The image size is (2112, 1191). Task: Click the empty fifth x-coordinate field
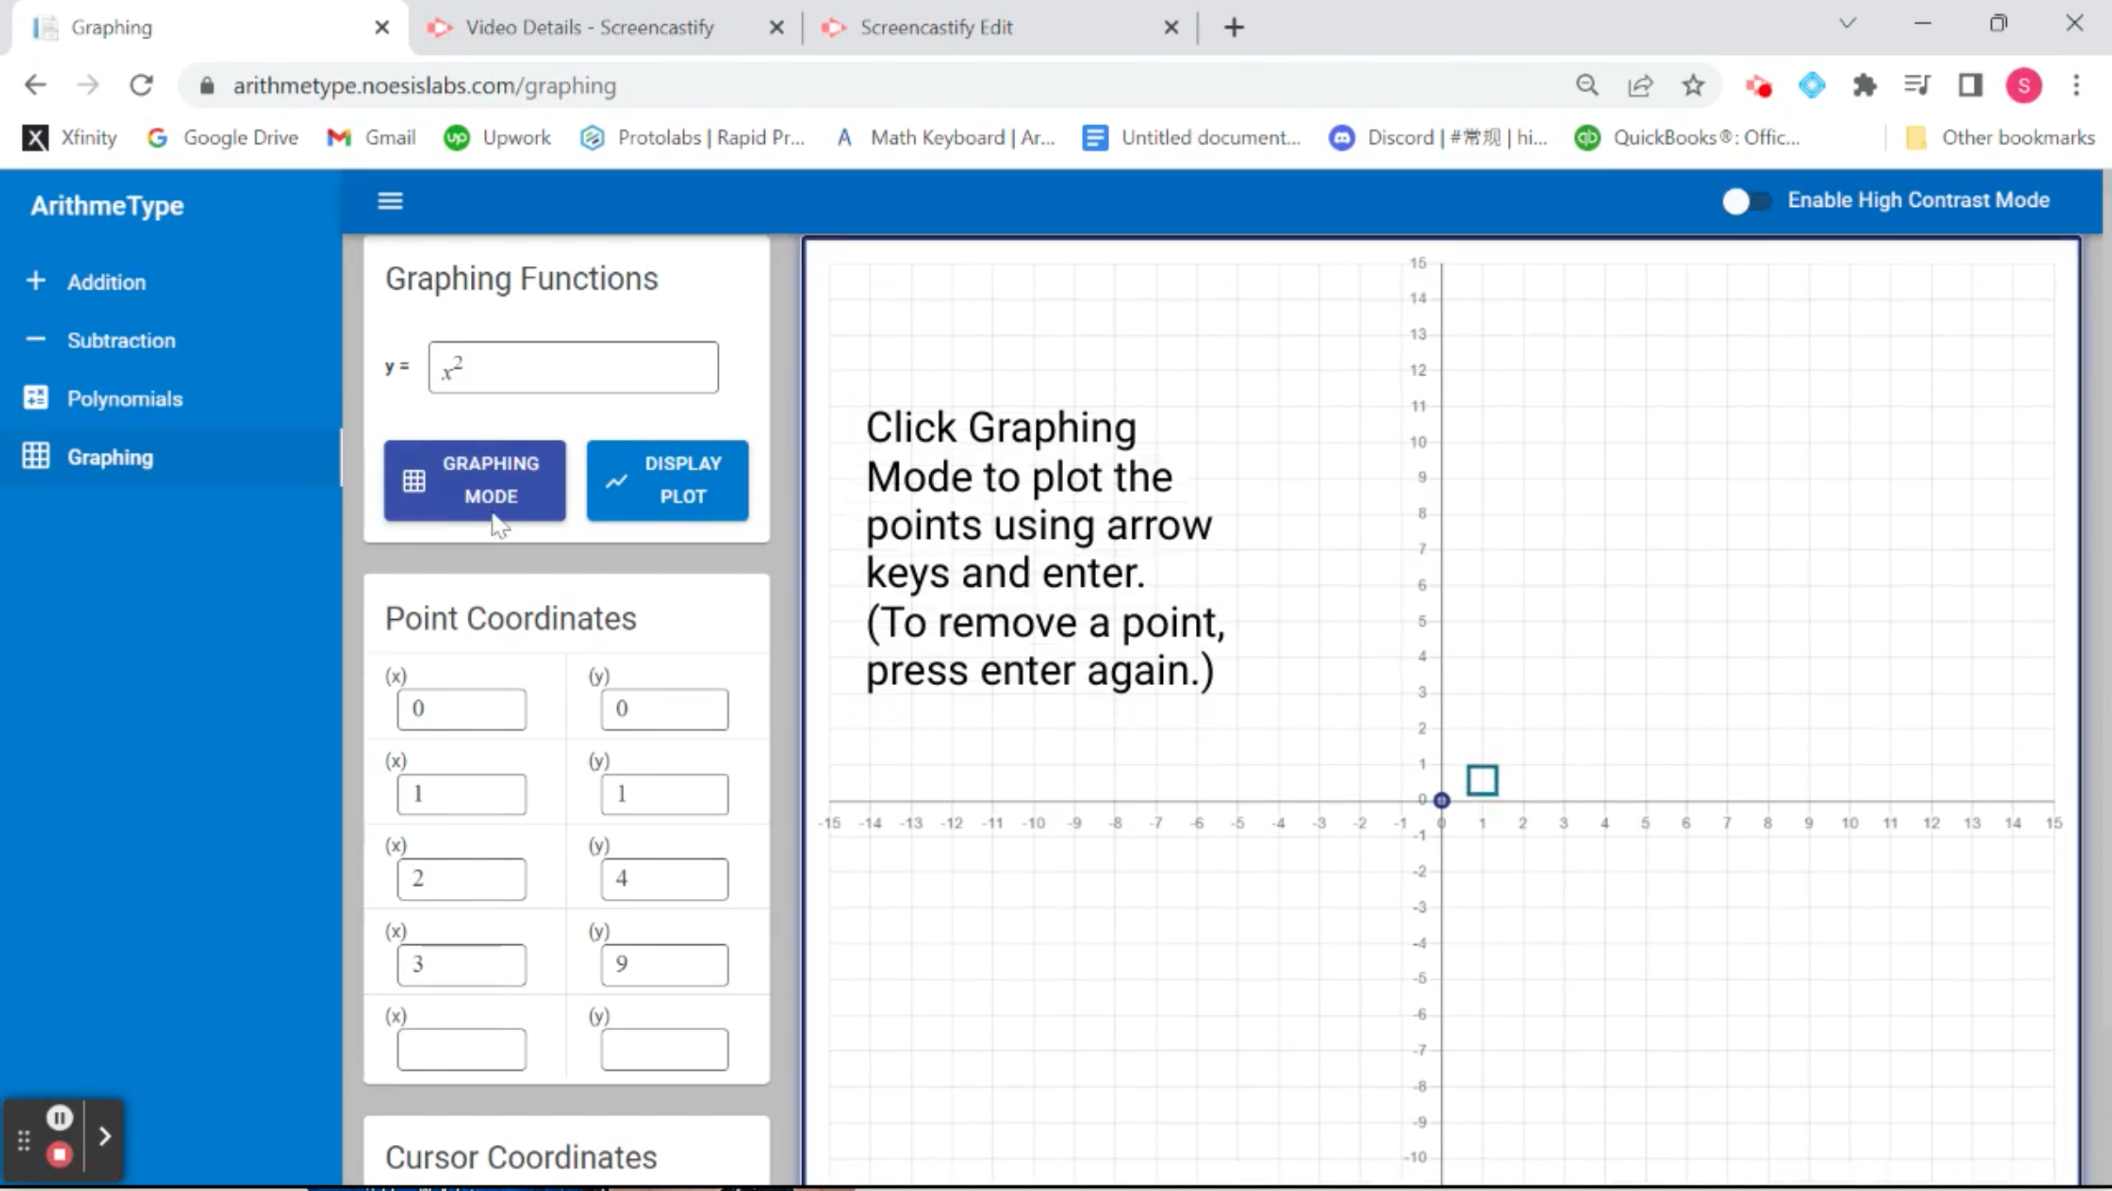point(460,1048)
